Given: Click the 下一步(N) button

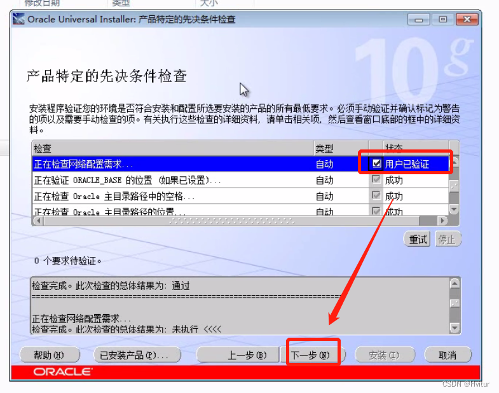Looking at the screenshot, I should pyautogui.click(x=313, y=355).
